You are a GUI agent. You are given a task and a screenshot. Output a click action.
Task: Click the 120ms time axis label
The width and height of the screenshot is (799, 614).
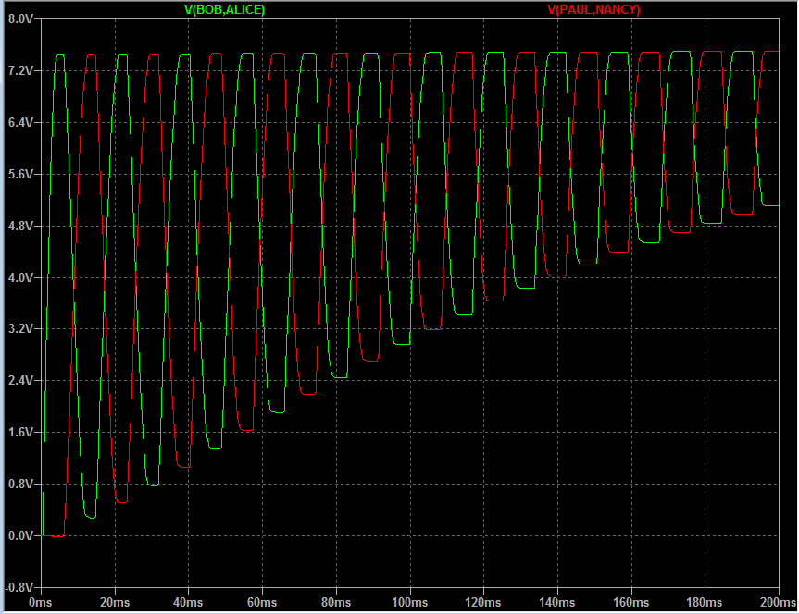pyautogui.click(x=483, y=603)
